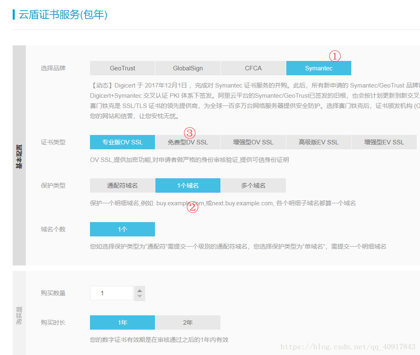Choose 1个域名 protection type

tap(188, 185)
